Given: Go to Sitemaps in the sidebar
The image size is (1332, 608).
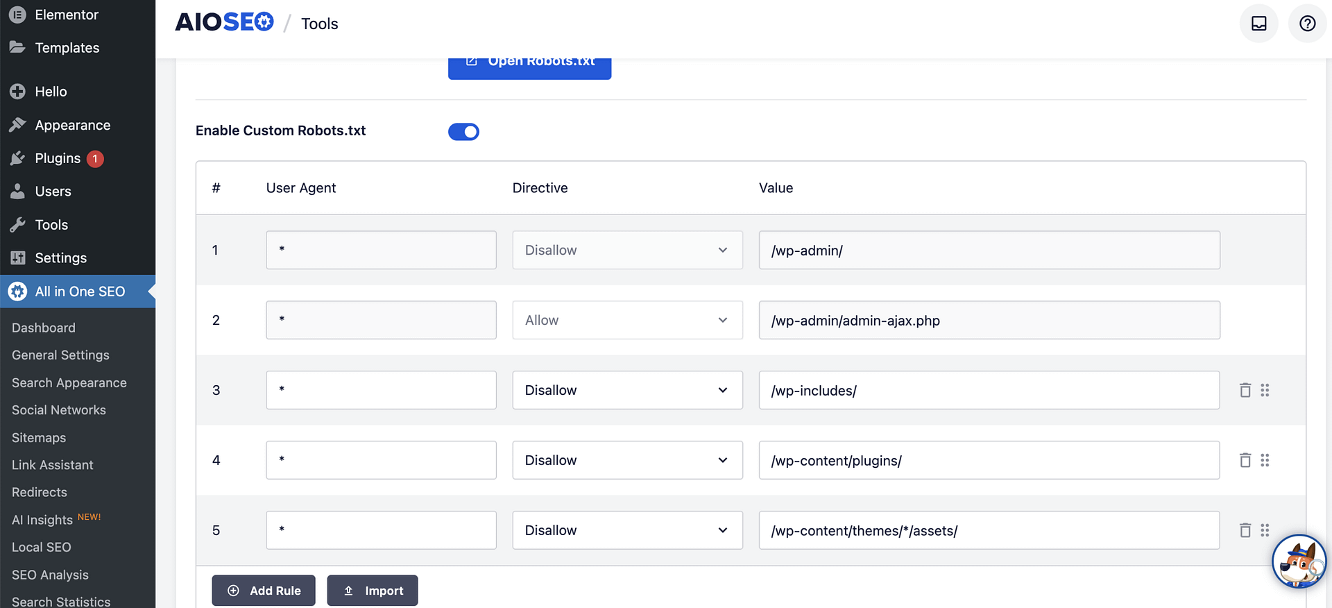Looking at the screenshot, I should point(39,438).
